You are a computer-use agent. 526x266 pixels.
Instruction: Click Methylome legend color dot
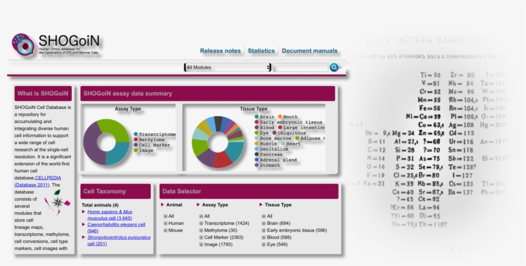136,140
